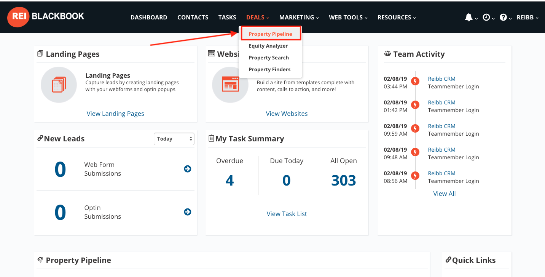
Task: Click the Due Today count 0
Action: [x=287, y=180]
